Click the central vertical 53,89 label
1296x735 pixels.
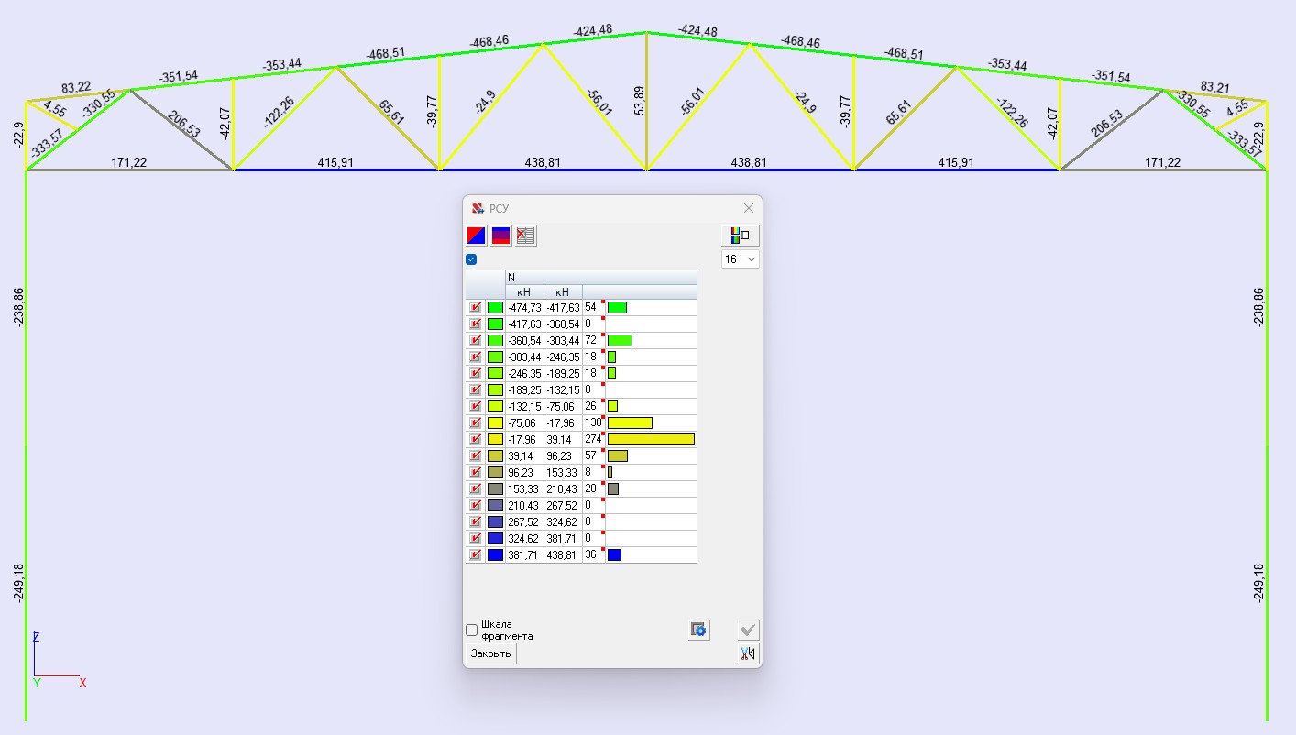[x=640, y=102]
